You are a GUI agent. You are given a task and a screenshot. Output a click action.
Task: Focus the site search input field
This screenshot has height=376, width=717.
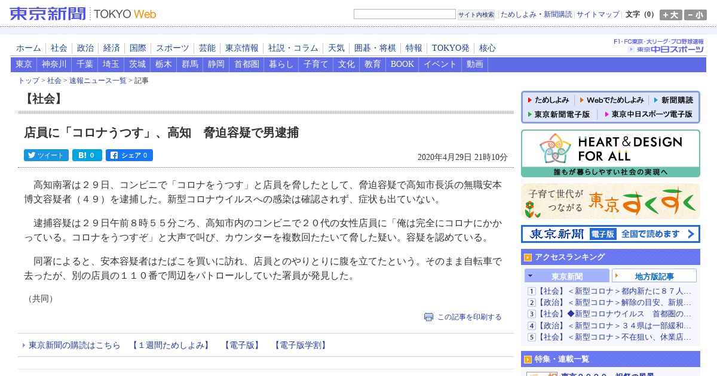(x=405, y=14)
